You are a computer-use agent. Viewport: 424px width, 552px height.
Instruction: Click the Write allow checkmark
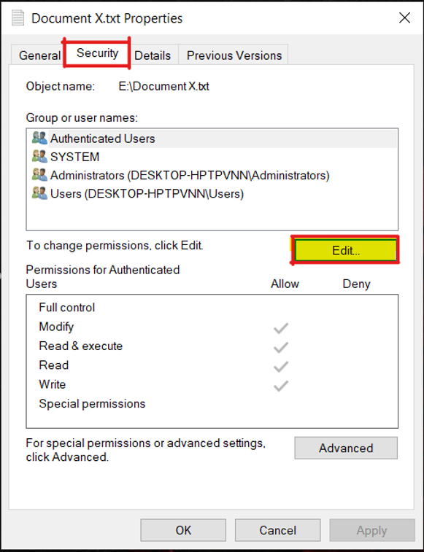tap(281, 386)
